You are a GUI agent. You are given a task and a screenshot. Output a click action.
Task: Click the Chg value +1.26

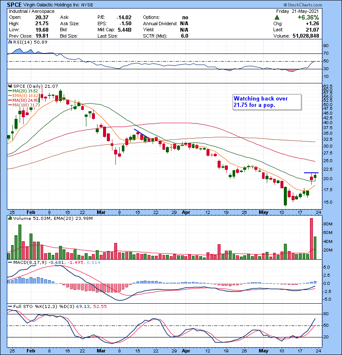coord(313,24)
